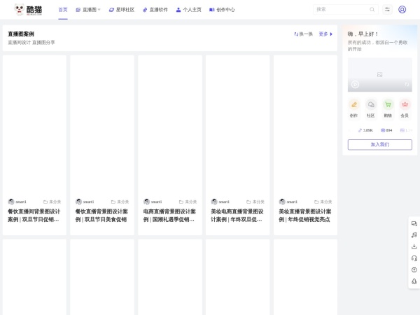Open the 社区 chat bubble icon
The height and width of the screenshot is (315, 420).
coord(371,105)
